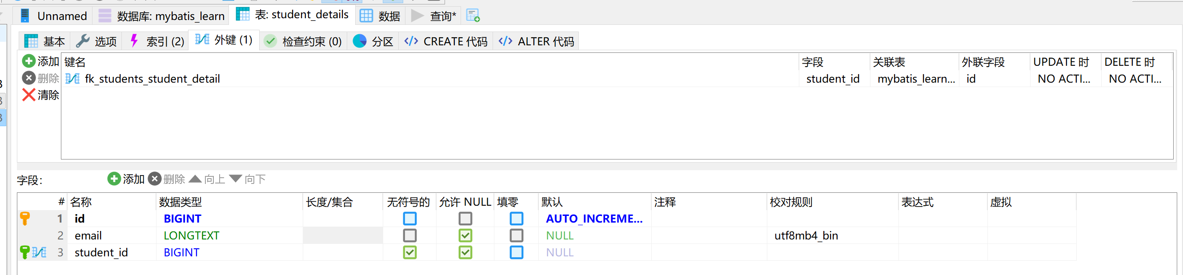Viewport: 1183px width, 275px height.
Task: Click the move field down triangle
Action: coord(236,179)
